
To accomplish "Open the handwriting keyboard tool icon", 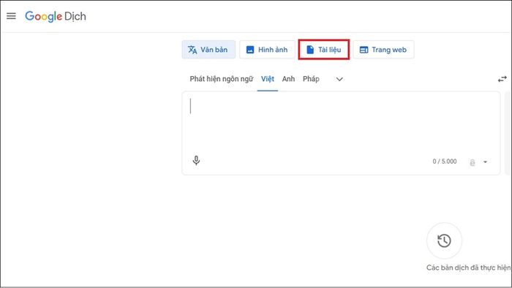I will click(x=473, y=162).
